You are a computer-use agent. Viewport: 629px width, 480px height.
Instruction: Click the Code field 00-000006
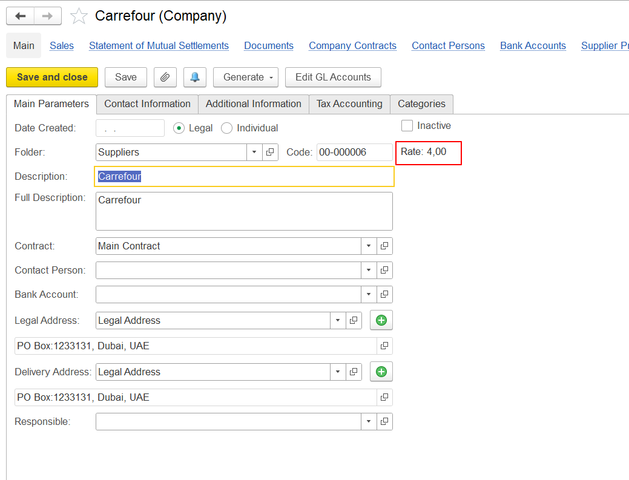pos(355,152)
